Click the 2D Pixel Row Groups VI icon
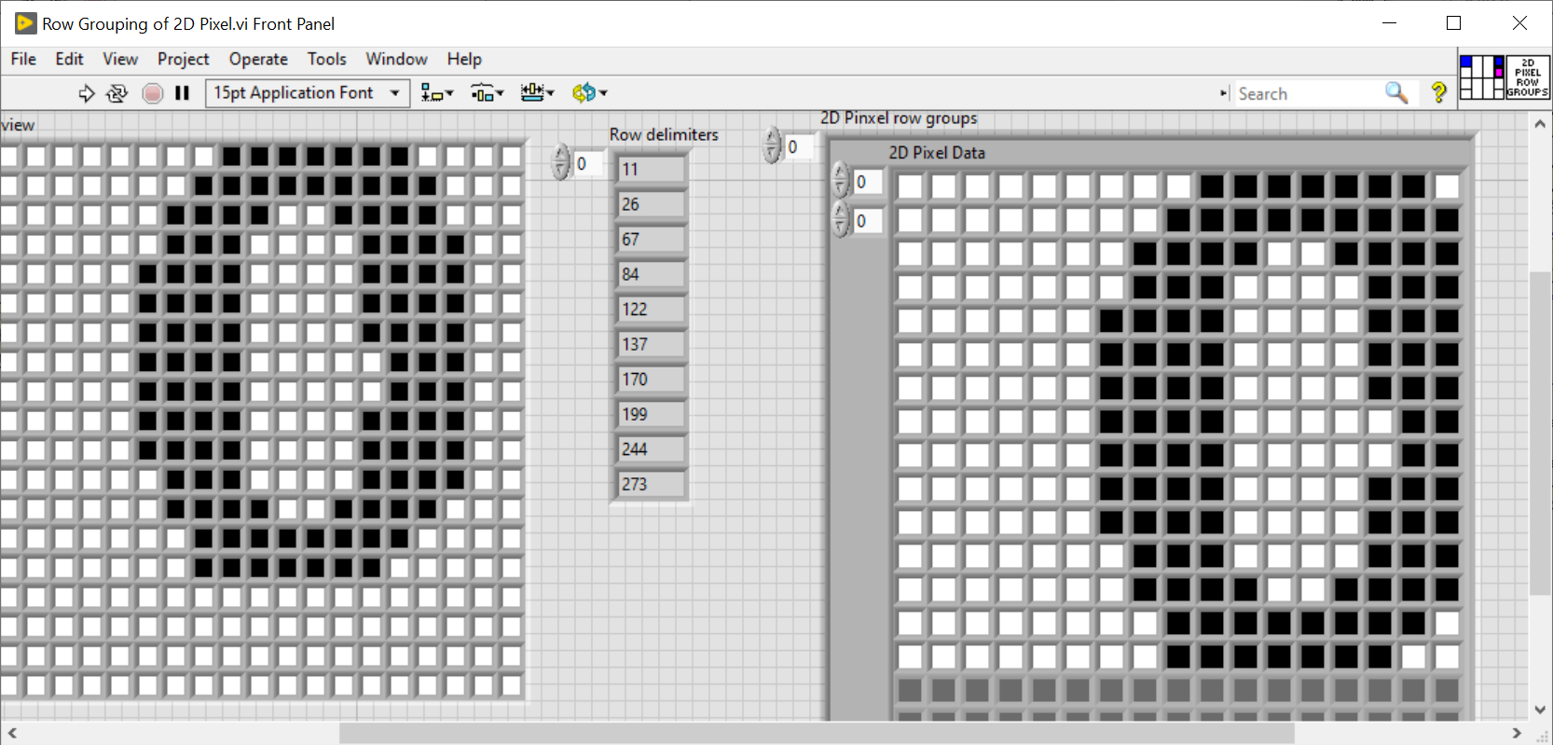 1528,77
